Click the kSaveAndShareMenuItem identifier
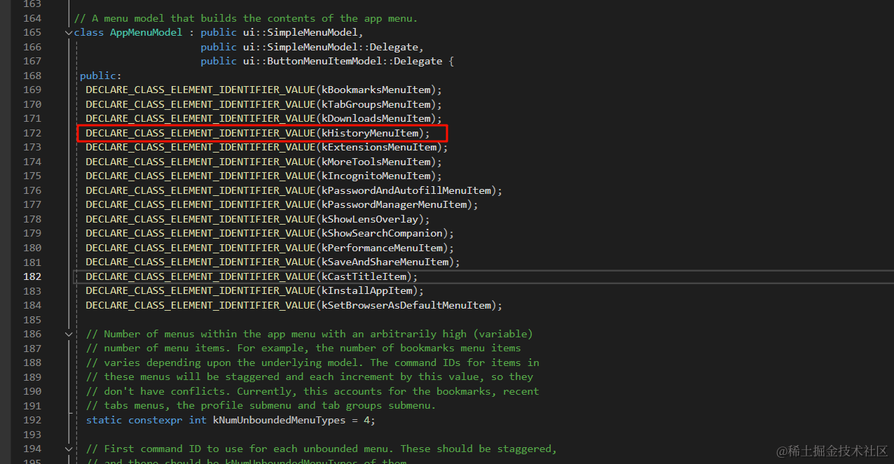 click(385, 262)
